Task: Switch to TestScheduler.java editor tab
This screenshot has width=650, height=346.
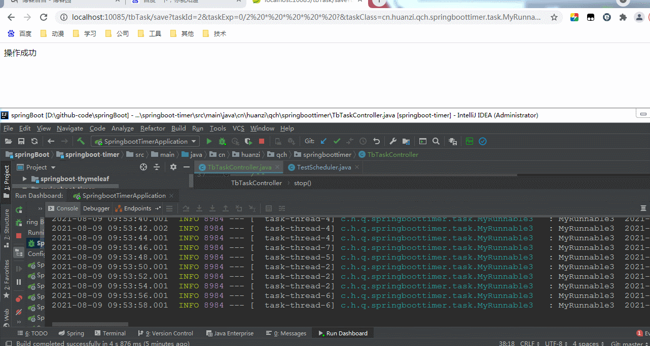Action: (323, 167)
